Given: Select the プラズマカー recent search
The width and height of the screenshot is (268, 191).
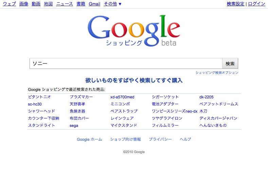Looking at the screenshot, I should [82, 97].
